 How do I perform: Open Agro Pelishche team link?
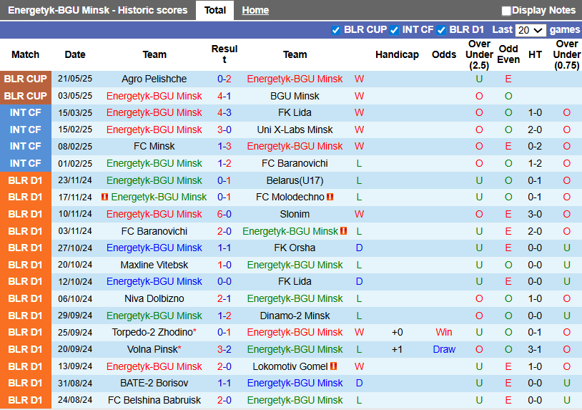154,79
